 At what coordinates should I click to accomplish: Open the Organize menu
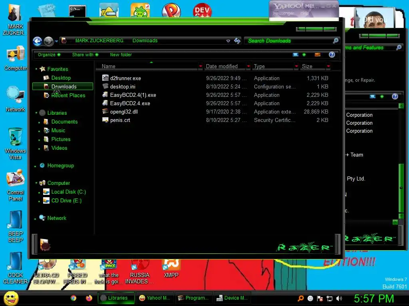tap(49, 55)
